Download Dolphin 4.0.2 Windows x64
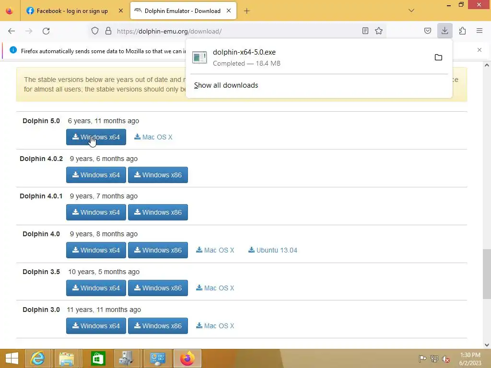This screenshot has width=491, height=368. coord(96,175)
